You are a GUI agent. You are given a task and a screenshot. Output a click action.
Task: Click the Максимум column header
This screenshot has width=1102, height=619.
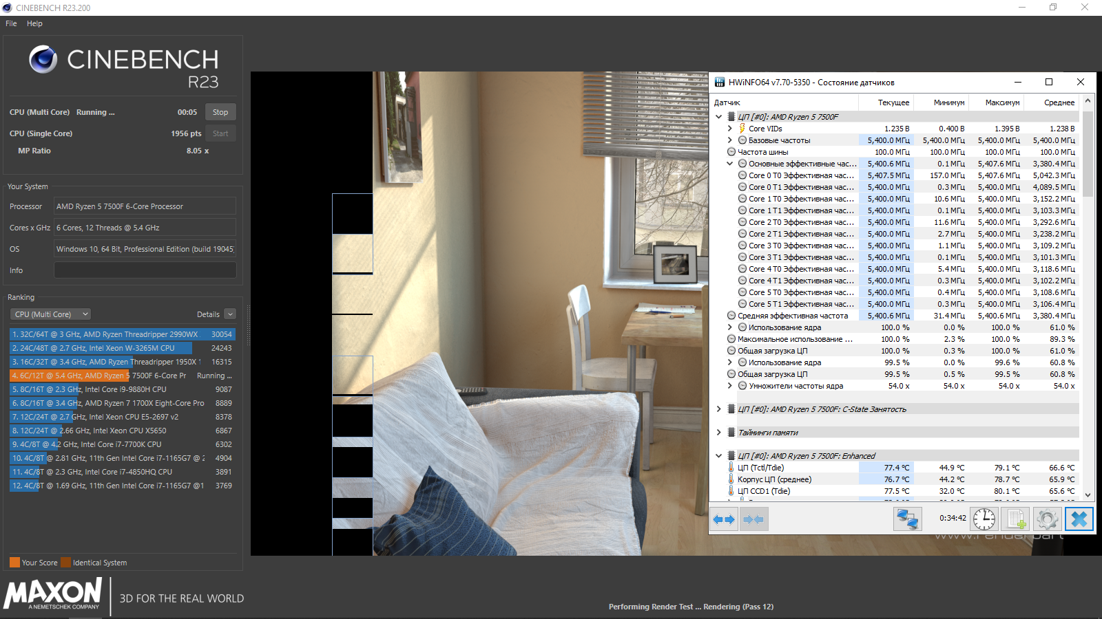[997, 102]
